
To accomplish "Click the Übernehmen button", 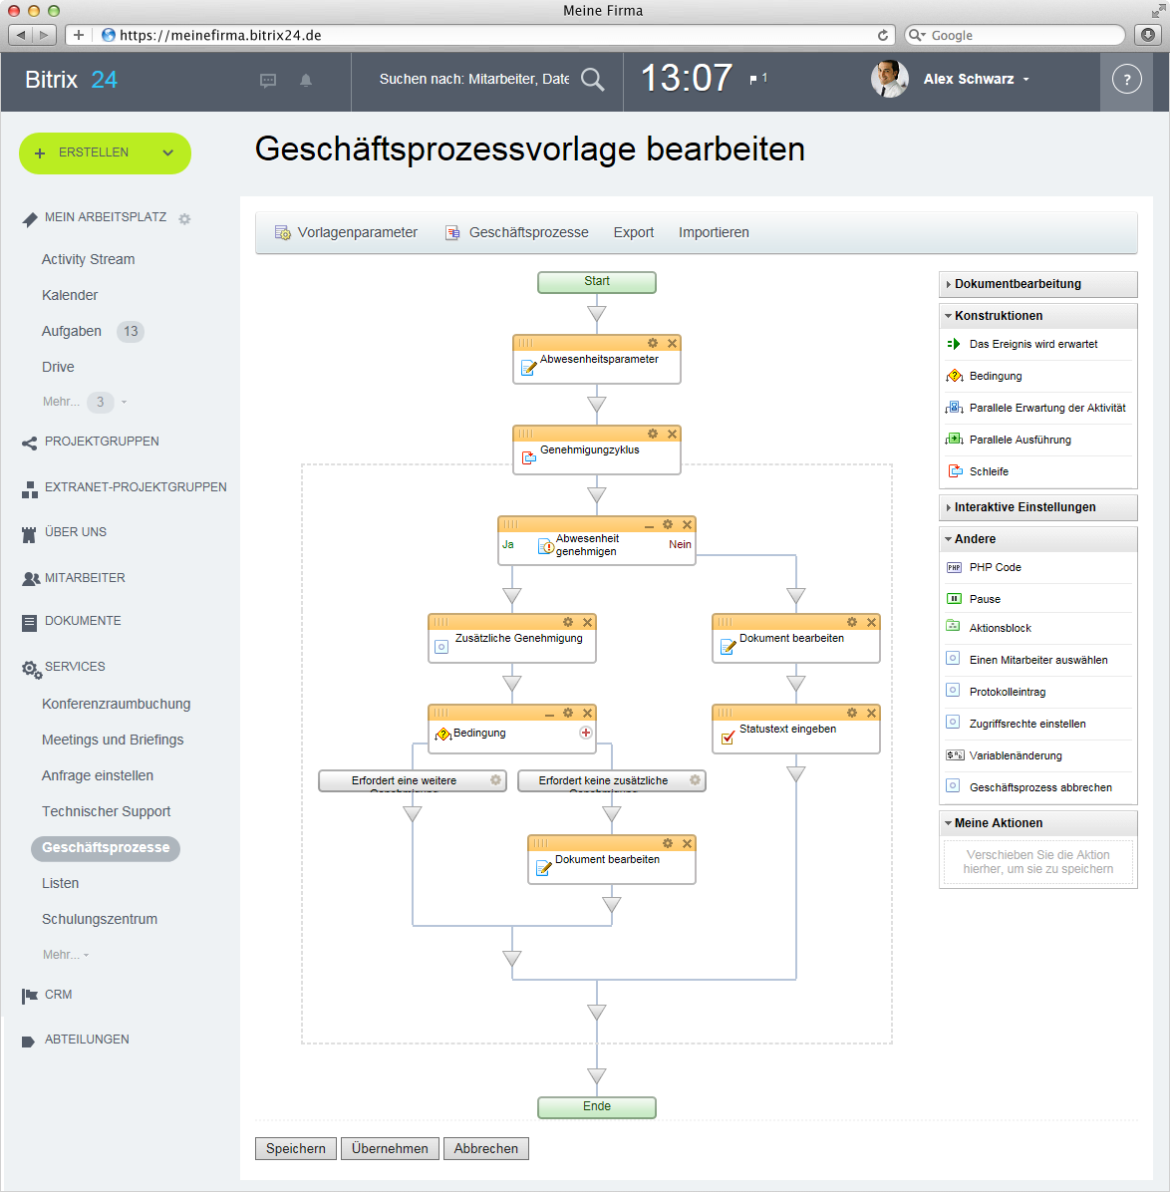I will pos(390,1148).
